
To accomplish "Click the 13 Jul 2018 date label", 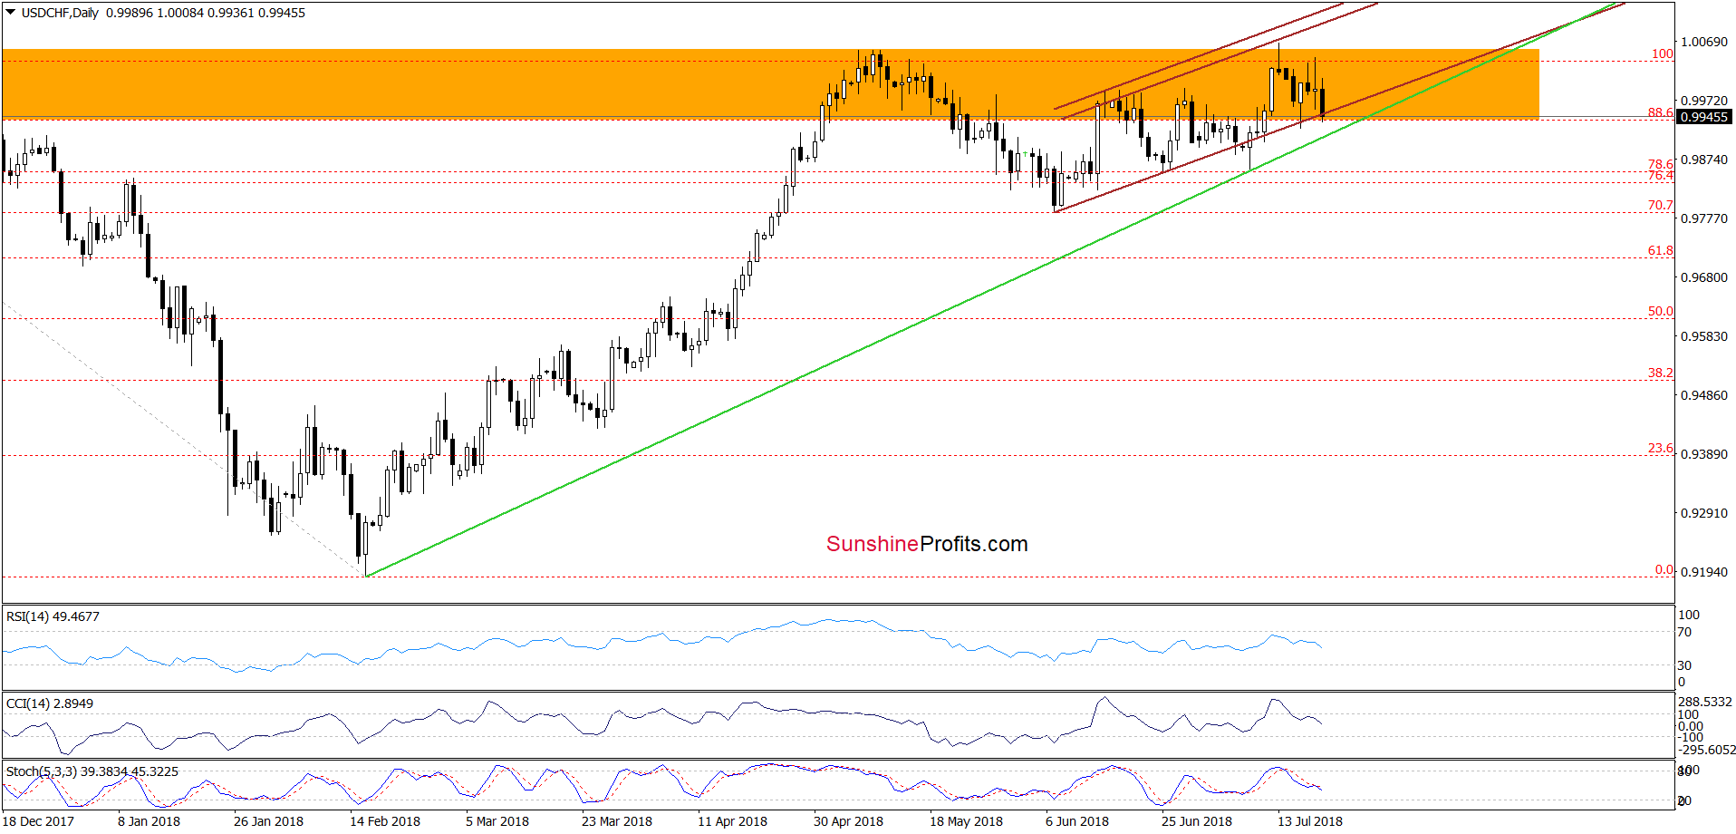I will (x=1310, y=821).
